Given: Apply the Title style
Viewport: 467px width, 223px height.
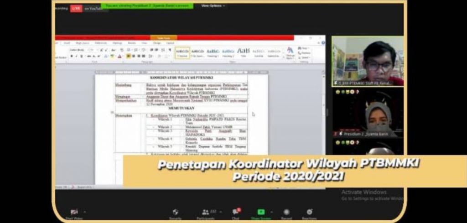Looking at the screenshot, I should tap(244, 53).
